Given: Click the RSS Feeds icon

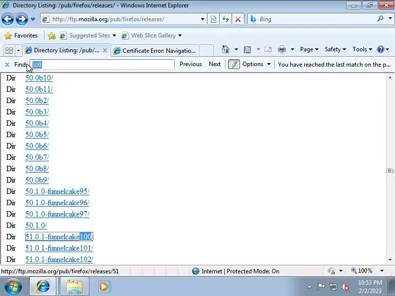Looking at the screenshot, I should [247, 50].
